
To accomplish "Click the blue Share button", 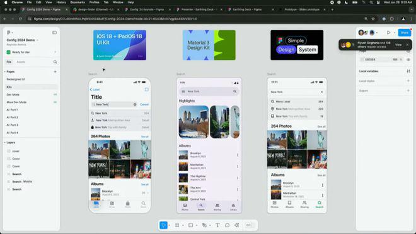I will [x=405, y=33].
